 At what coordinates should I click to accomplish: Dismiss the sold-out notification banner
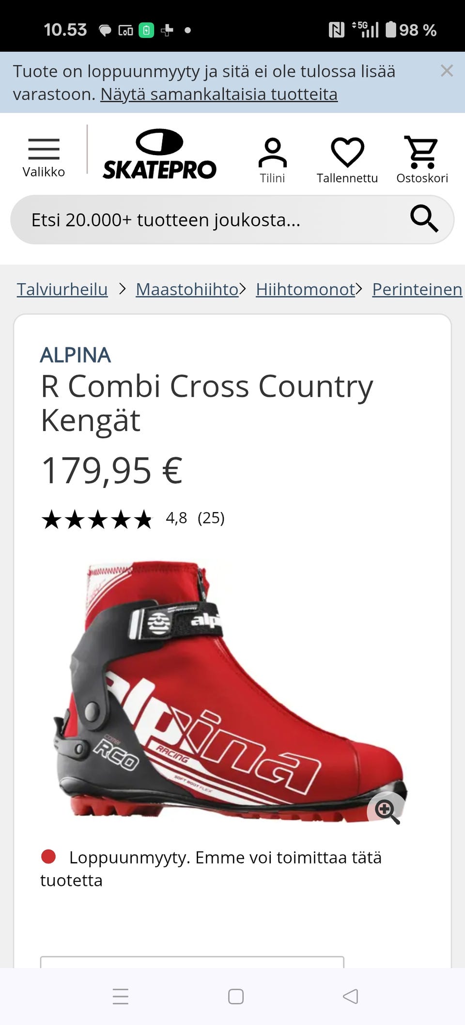click(447, 71)
